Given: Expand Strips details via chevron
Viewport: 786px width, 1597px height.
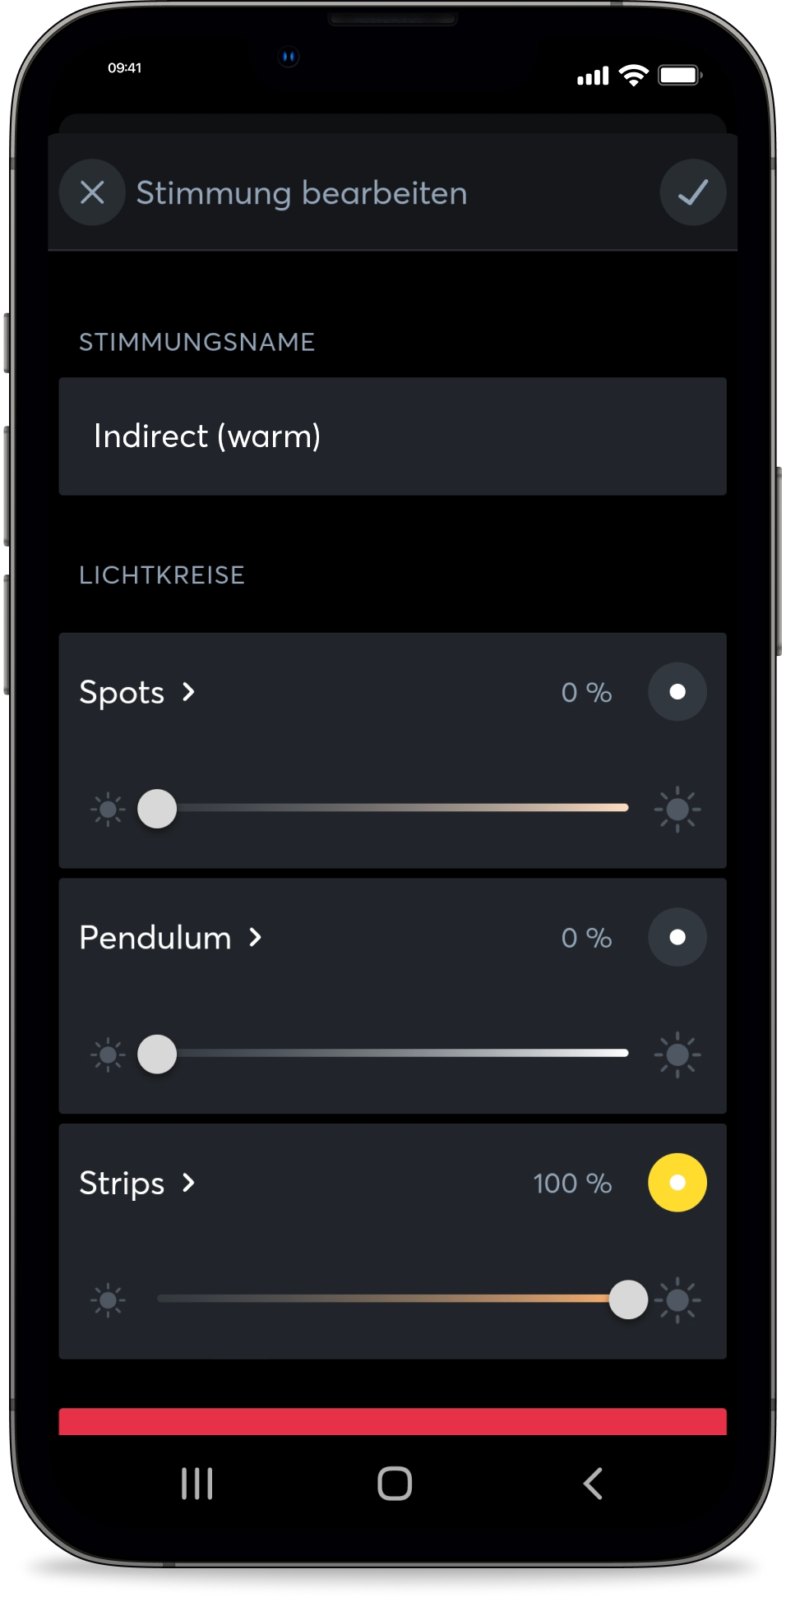Looking at the screenshot, I should coord(189,1183).
